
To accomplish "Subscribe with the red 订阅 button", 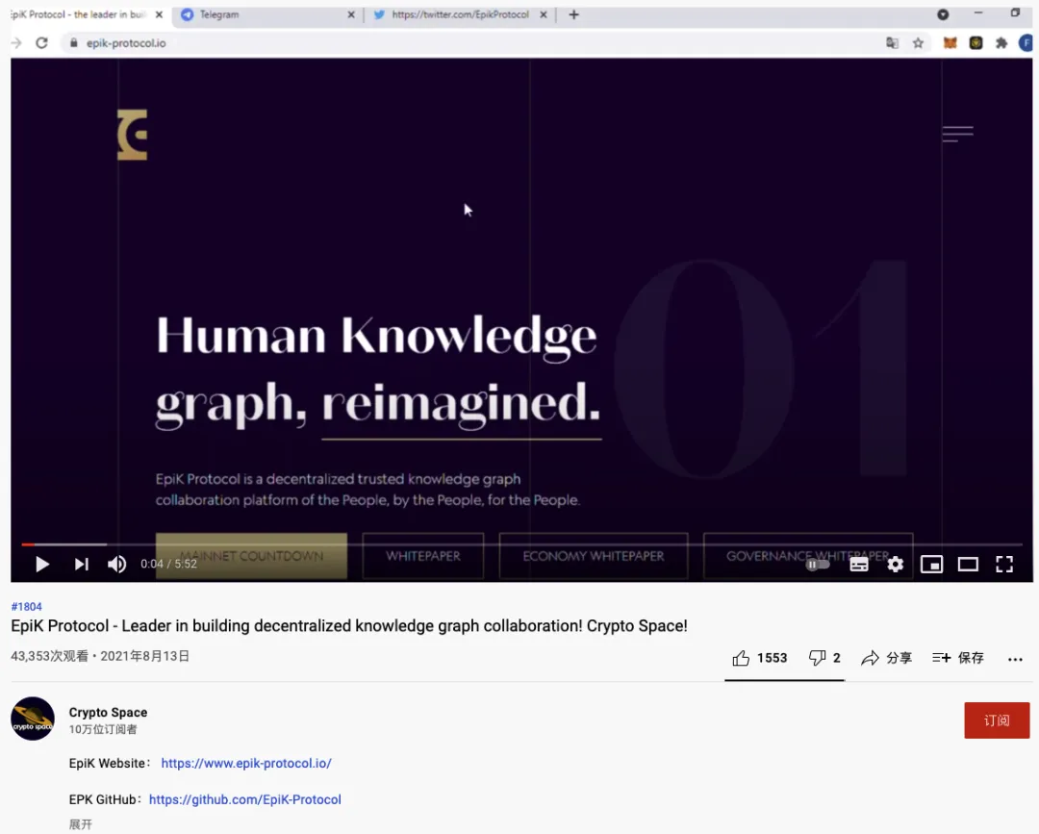I will [997, 720].
